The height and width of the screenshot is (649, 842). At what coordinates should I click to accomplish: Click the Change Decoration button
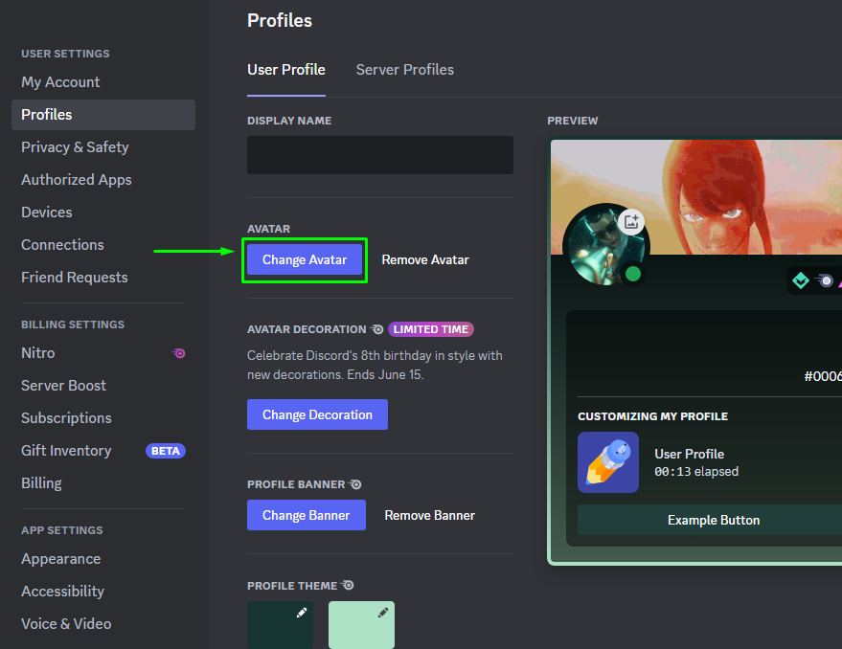pyautogui.click(x=317, y=414)
